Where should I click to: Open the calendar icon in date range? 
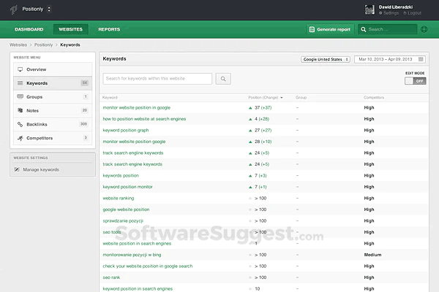coord(420,59)
